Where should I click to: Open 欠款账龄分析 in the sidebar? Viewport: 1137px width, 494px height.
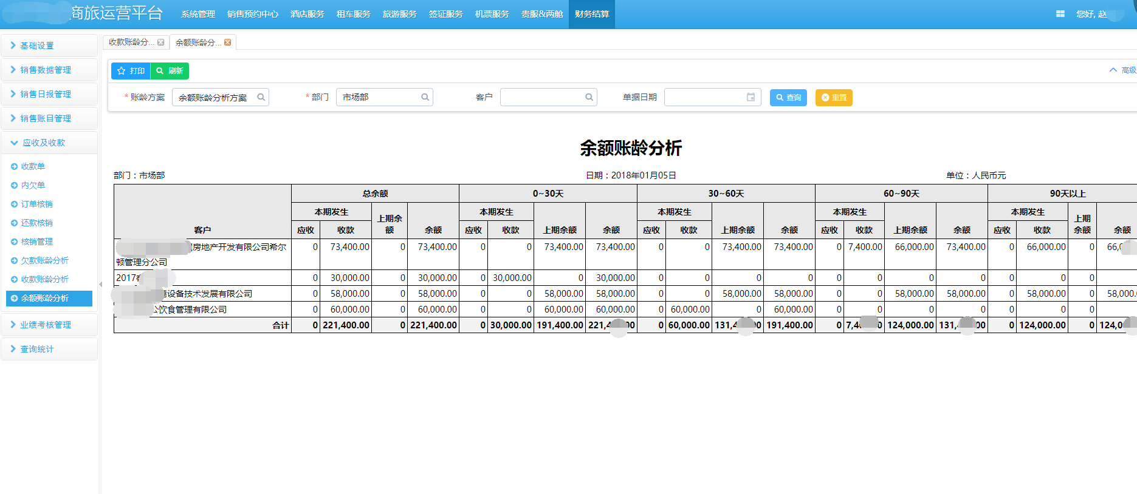[x=45, y=260]
